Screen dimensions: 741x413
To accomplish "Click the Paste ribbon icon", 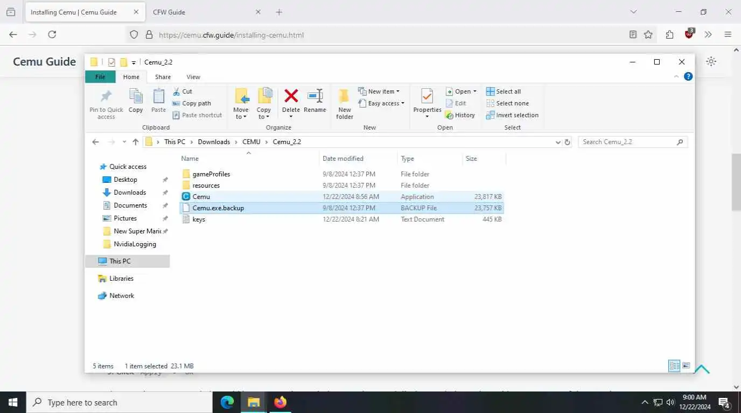I will [x=158, y=101].
